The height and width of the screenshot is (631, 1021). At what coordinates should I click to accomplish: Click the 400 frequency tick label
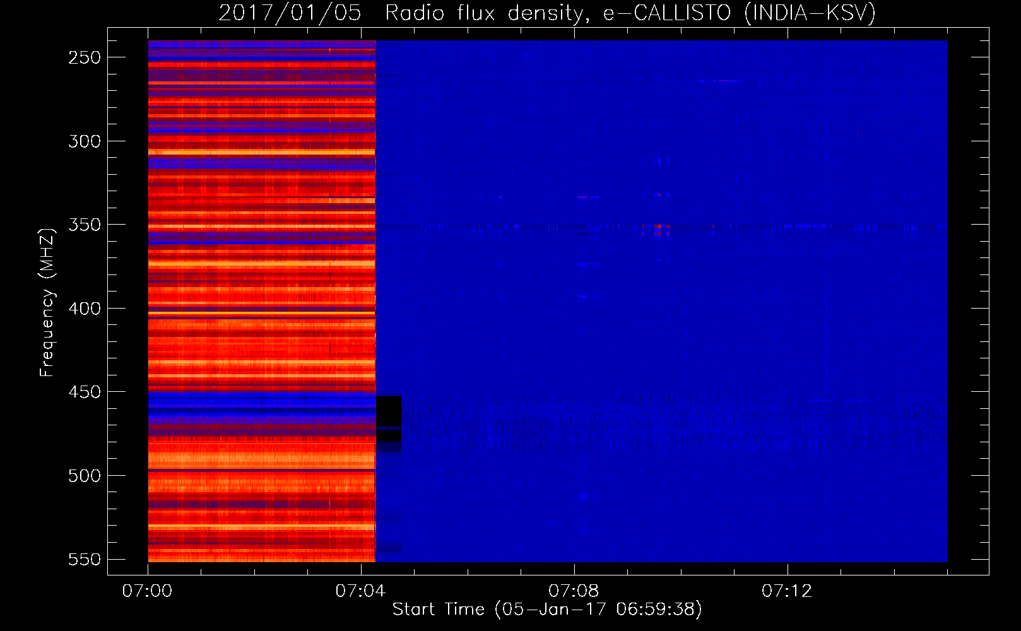pos(85,309)
